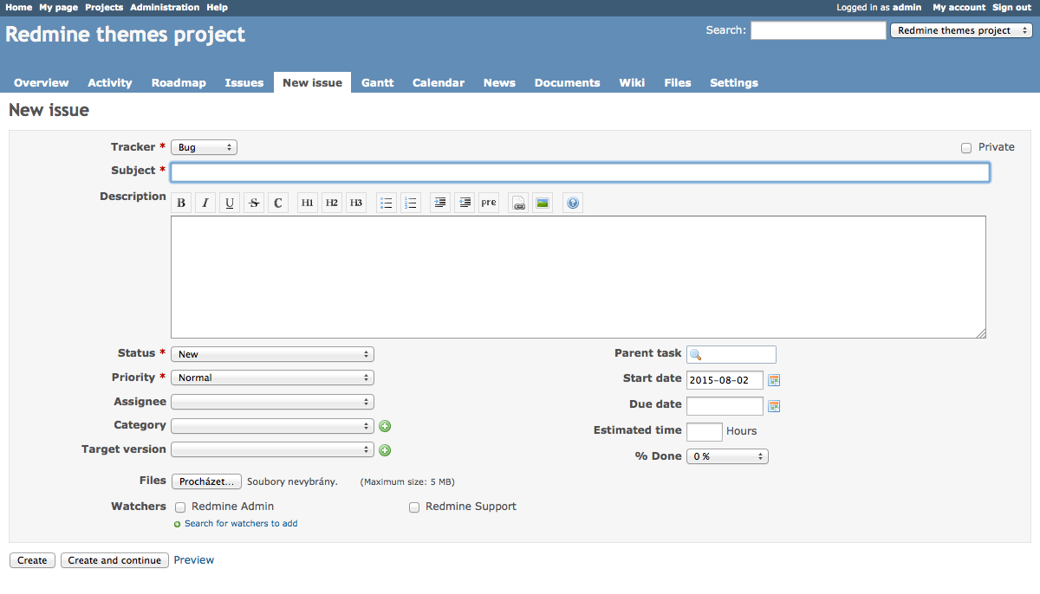
Task: Insert an unordered bullet list
Action: tap(387, 203)
